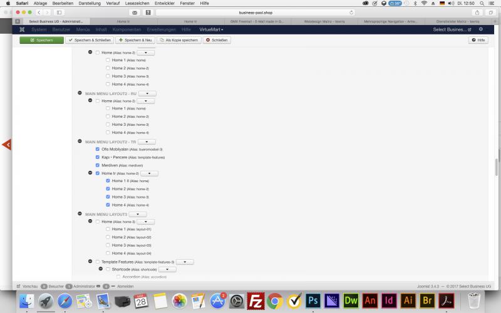Screen dimensions: 501x313
Task: Open the VirtueMart menu
Action: tap(210, 29)
